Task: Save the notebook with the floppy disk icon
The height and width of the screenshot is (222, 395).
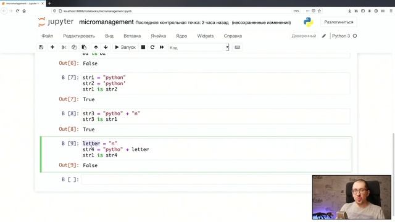Action: [41, 47]
